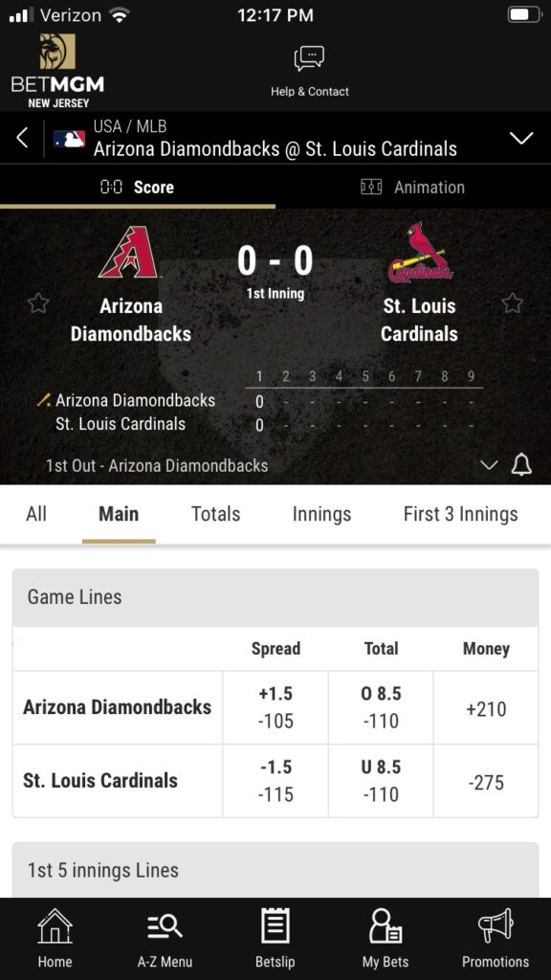The image size is (551, 980).
Task: Toggle the game notifications bell
Action: [521, 465]
